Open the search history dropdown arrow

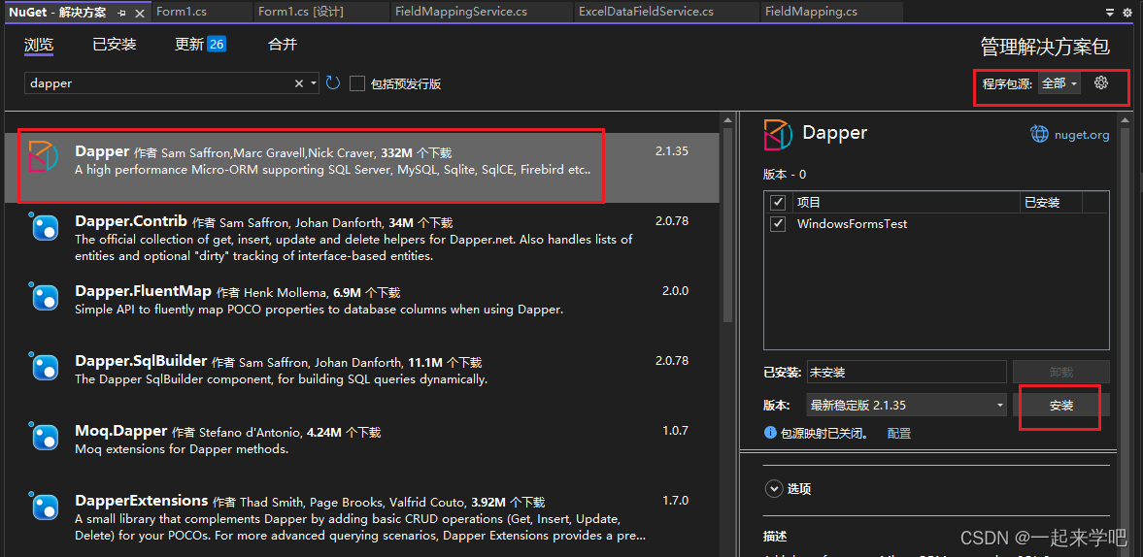click(314, 83)
